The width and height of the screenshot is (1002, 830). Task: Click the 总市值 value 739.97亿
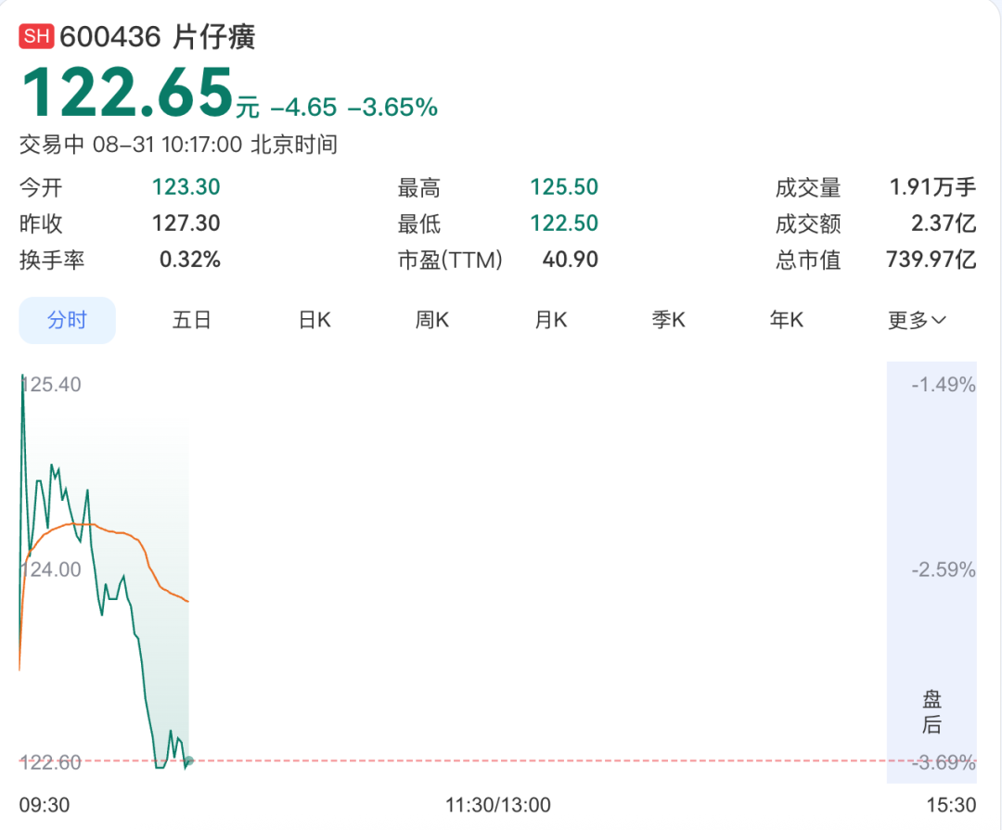931,260
